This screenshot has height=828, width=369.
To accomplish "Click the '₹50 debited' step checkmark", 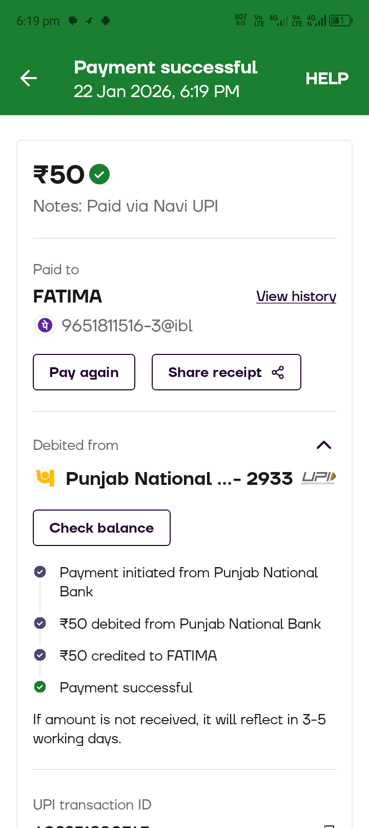I will coord(40,624).
